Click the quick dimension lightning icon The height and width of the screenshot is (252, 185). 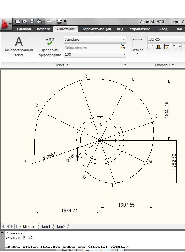click(167, 47)
